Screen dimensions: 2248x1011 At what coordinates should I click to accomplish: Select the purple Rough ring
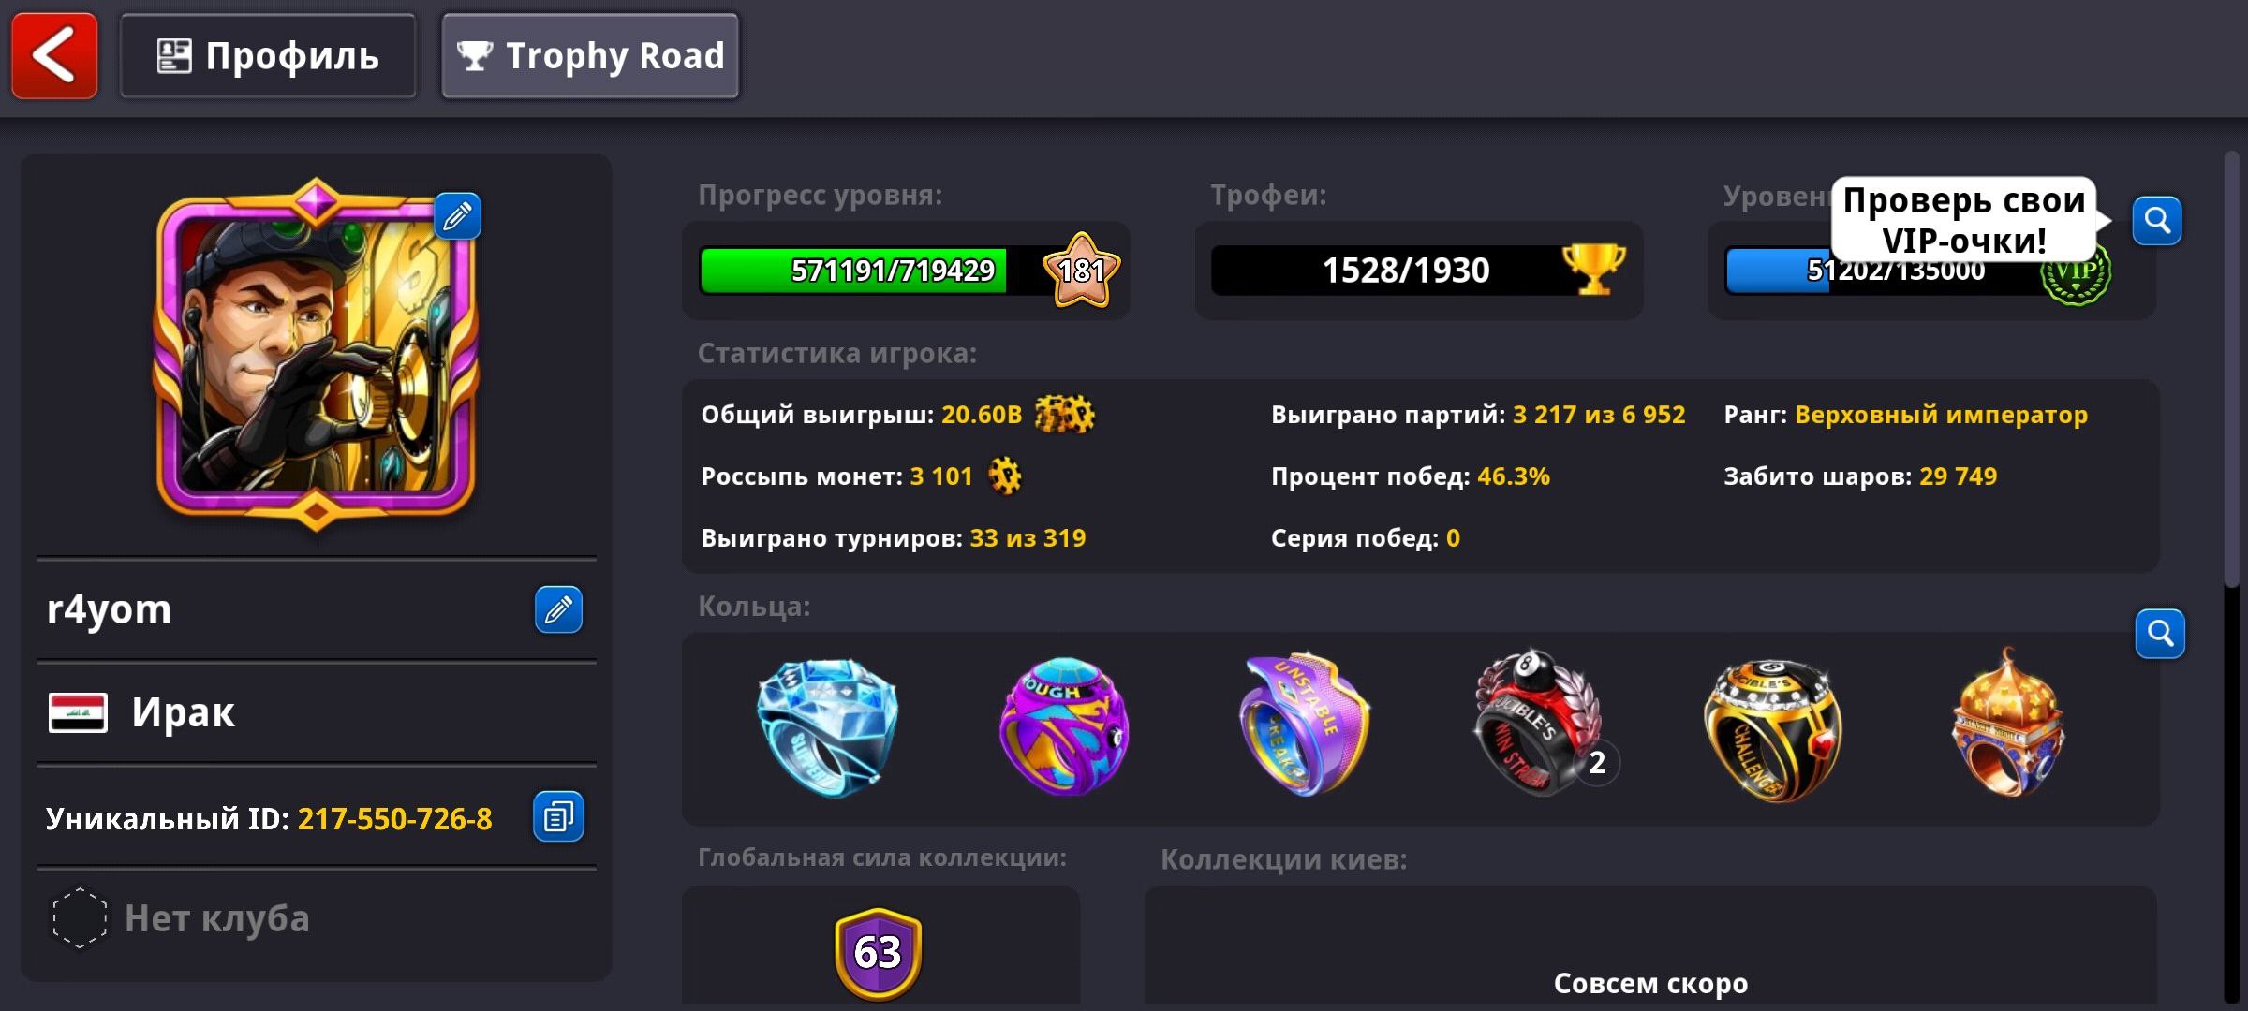tap(1064, 726)
